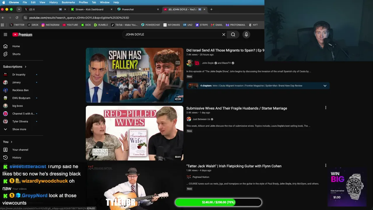Open the GROK bookmark

(x=33, y=25)
